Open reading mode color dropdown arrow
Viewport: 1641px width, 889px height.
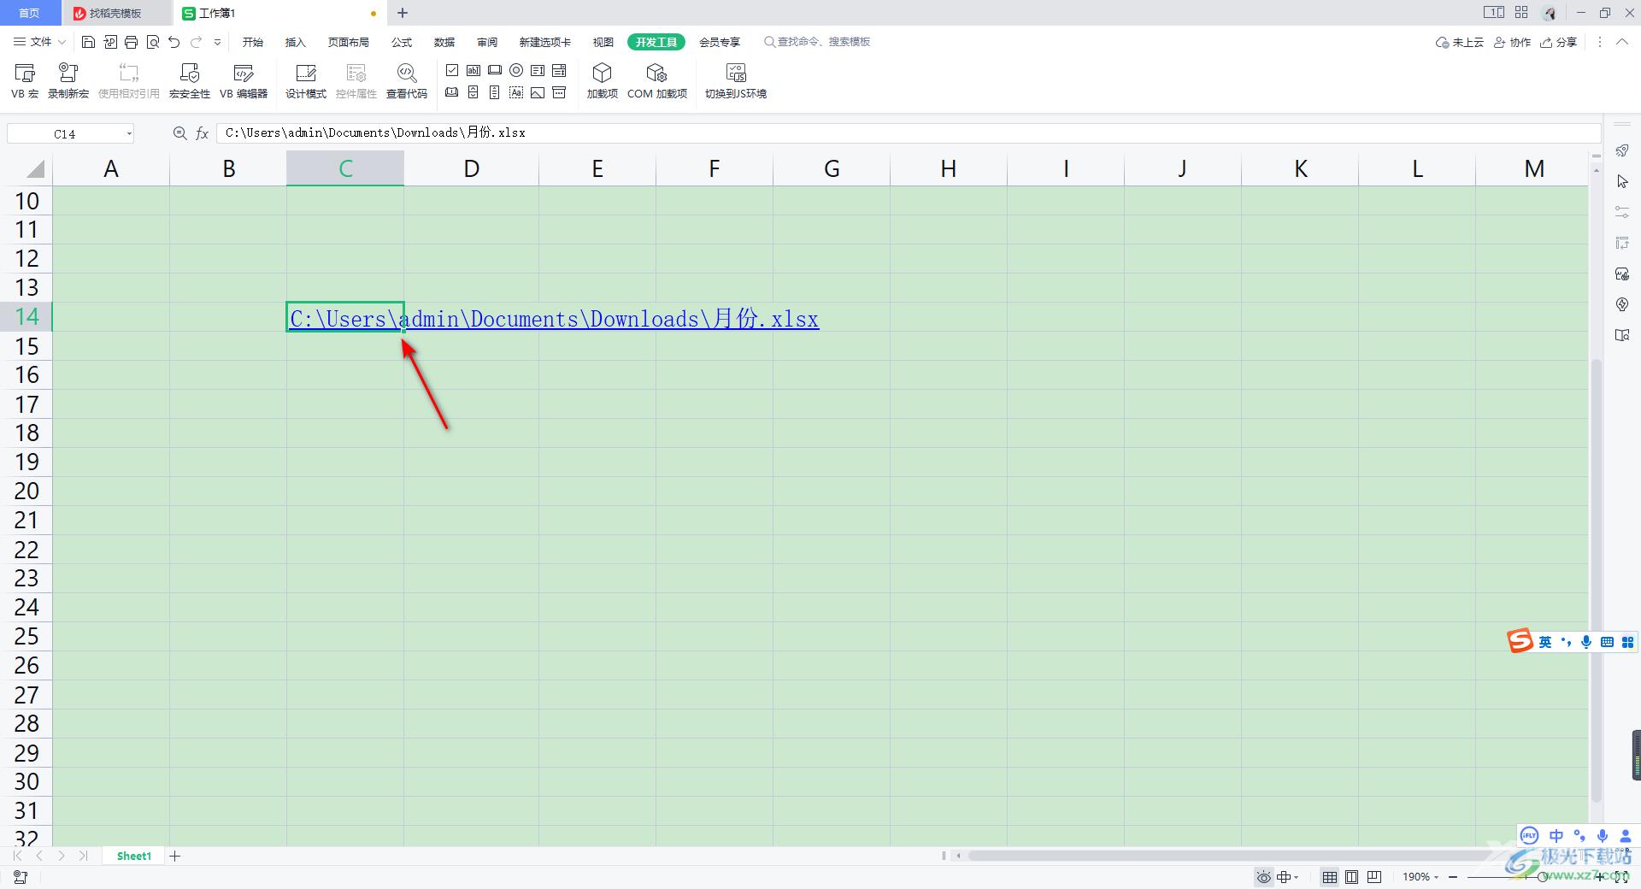(x=1297, y=877)
